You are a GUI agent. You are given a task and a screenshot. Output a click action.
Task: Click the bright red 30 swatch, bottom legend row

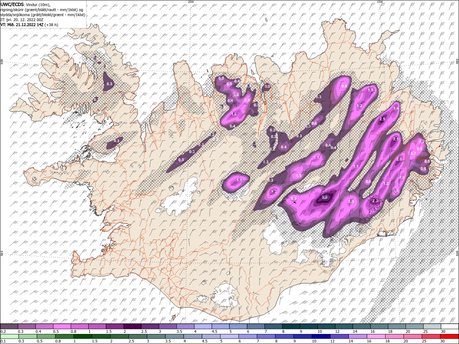(x=450, y=336)
